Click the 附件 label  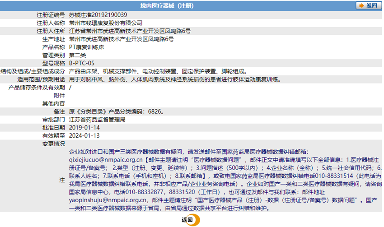(59, 96)
